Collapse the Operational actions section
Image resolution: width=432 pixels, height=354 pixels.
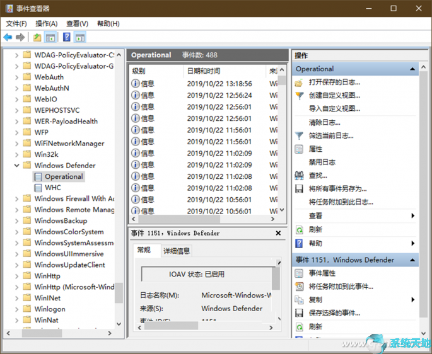pos(412,69)
